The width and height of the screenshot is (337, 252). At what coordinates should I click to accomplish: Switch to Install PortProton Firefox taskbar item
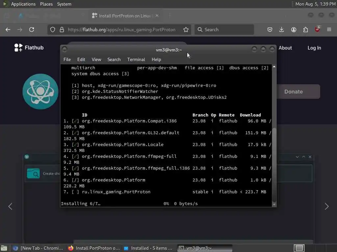tap(94, 248)
